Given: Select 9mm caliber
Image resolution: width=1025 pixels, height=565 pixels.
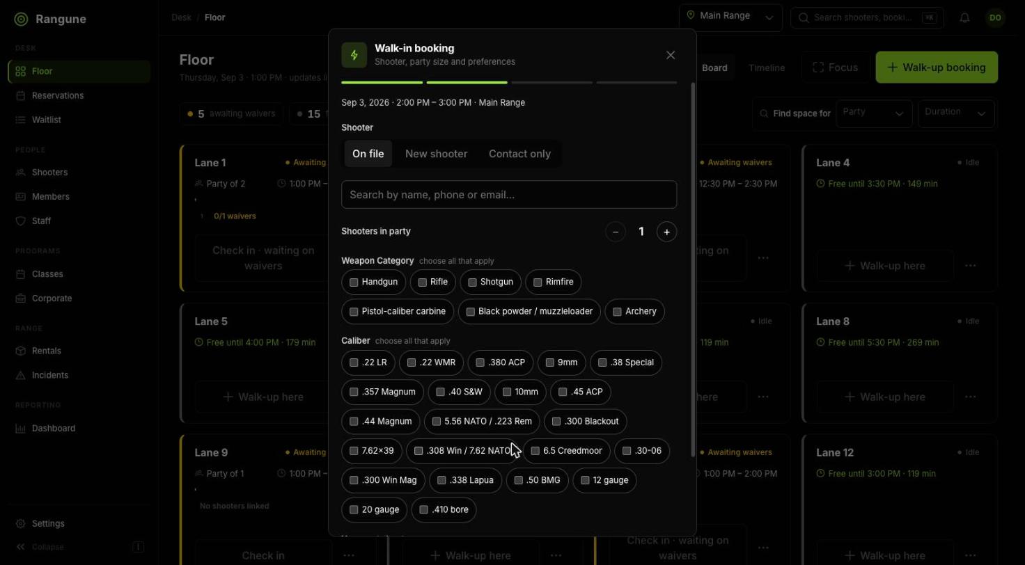Looking at the screenshot, I should click(x=562, y=363).
